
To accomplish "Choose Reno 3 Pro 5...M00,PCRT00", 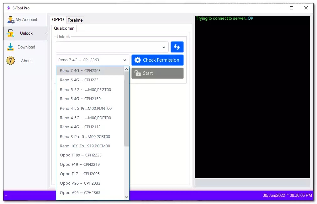I will point(90,136).
